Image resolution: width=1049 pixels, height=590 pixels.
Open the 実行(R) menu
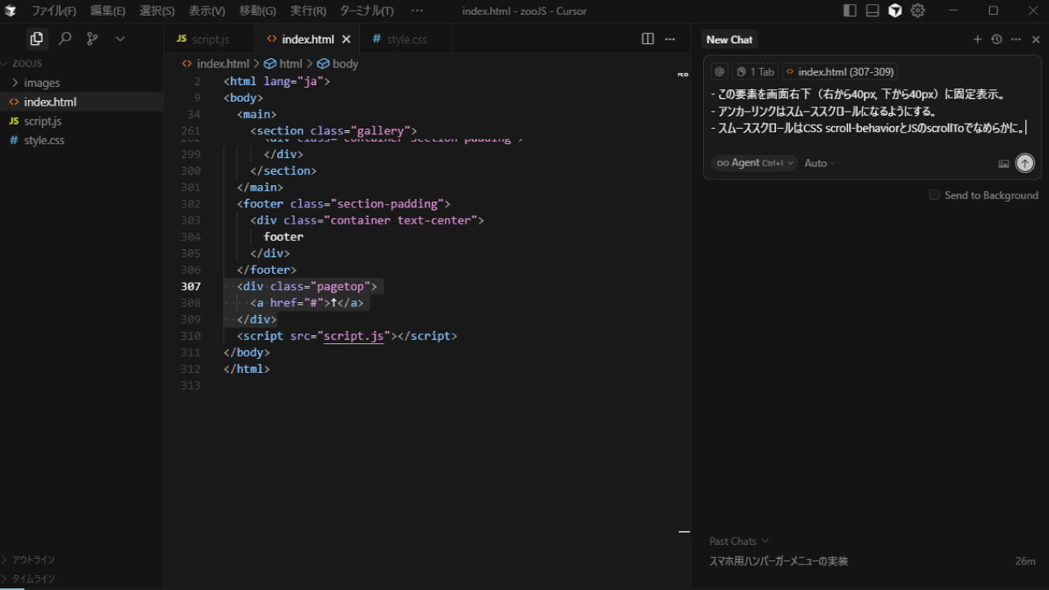(x=308, y=11)
